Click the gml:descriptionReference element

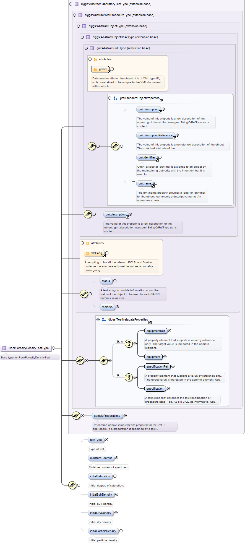(155, 135)
